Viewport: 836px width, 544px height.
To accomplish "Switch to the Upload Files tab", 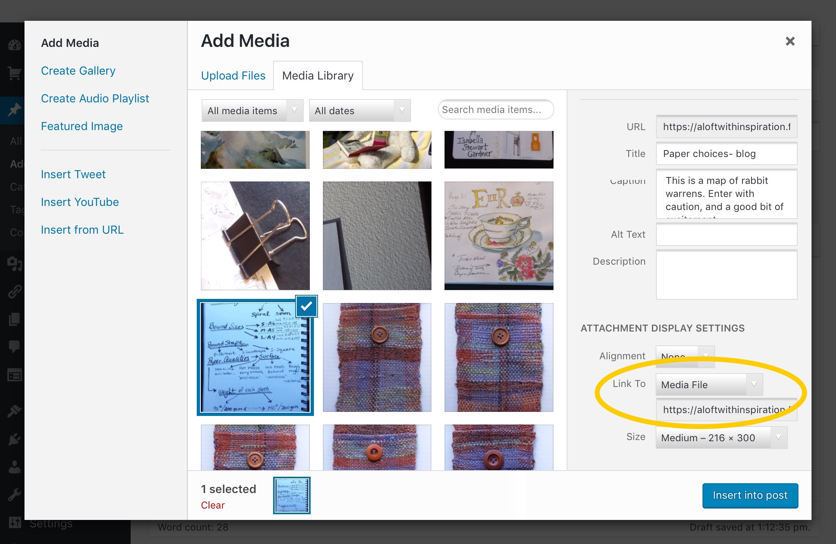I will pyautogui.click(x=233, y=75).
